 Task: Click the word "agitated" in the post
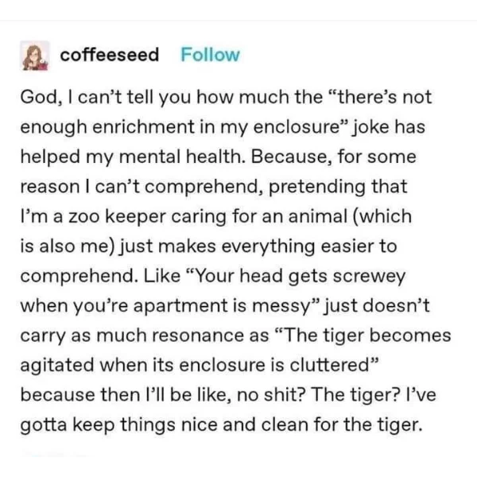(57, 366)
